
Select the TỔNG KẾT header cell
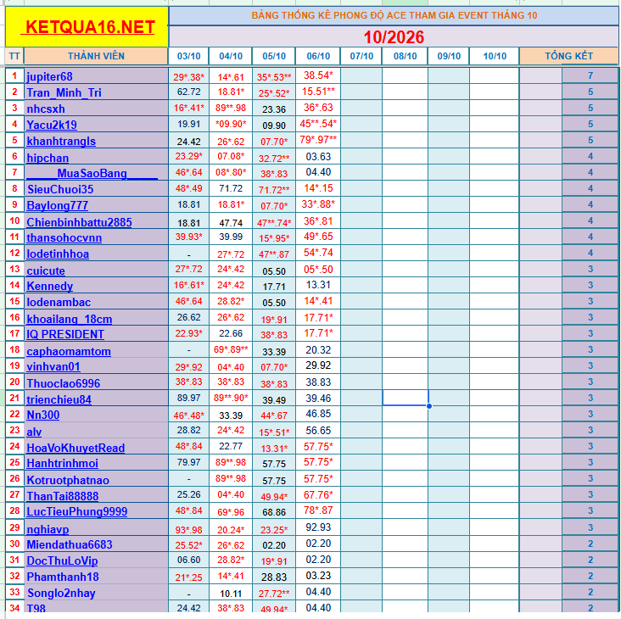pos(568,56)
